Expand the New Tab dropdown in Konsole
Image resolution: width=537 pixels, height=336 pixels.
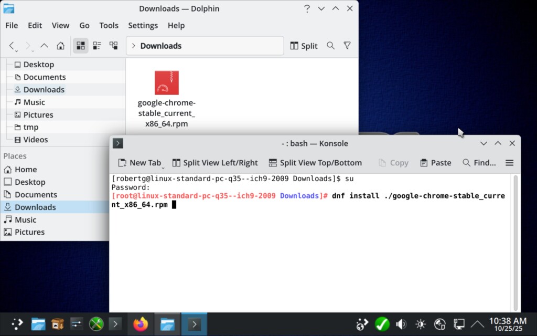[163, 167]
